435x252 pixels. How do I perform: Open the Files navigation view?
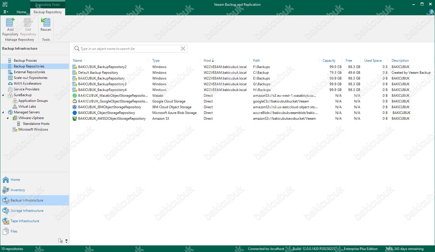[35, 231]
